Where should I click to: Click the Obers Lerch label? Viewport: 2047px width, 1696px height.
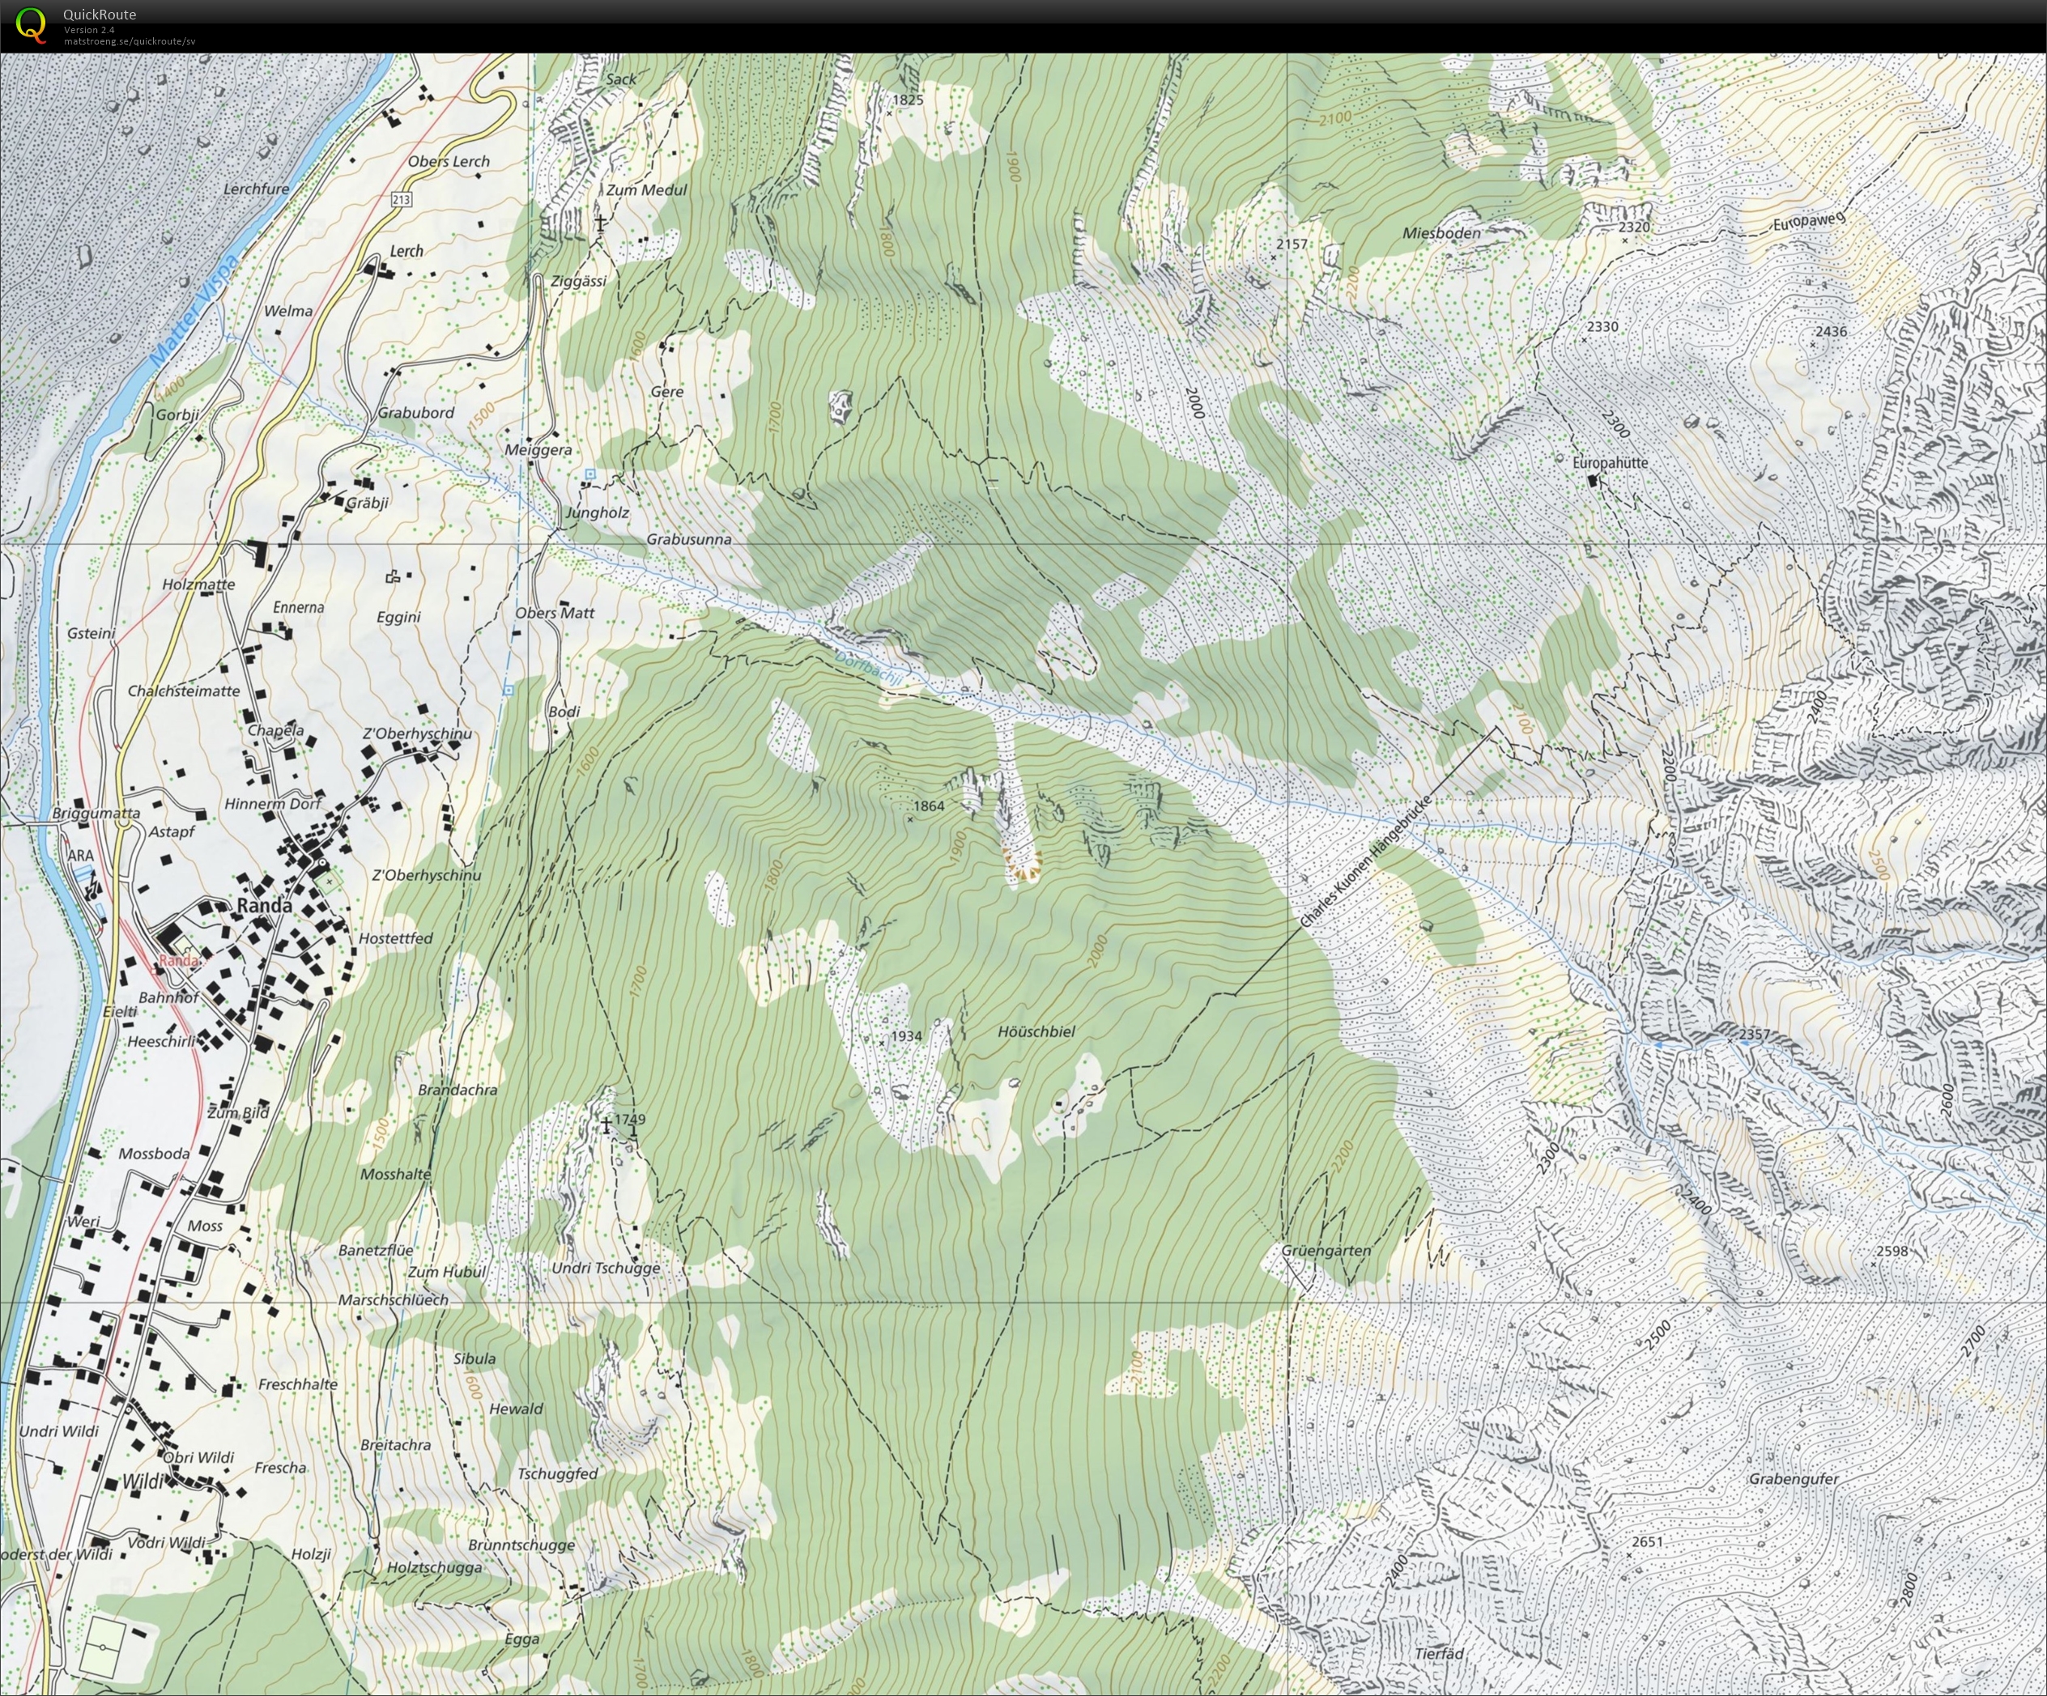(x=449, y=161)
